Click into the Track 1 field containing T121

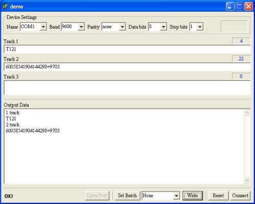coord(127,49)
